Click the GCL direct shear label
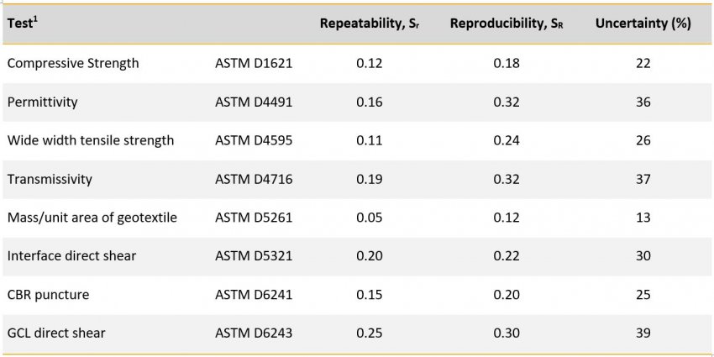This screenshot has height=357, width=714. (56, 333)
